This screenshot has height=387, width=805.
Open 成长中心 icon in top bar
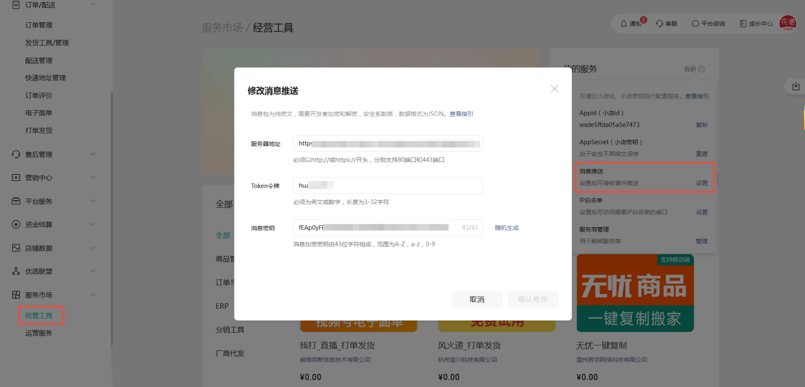pyautogui.click(x=743, y=23)
